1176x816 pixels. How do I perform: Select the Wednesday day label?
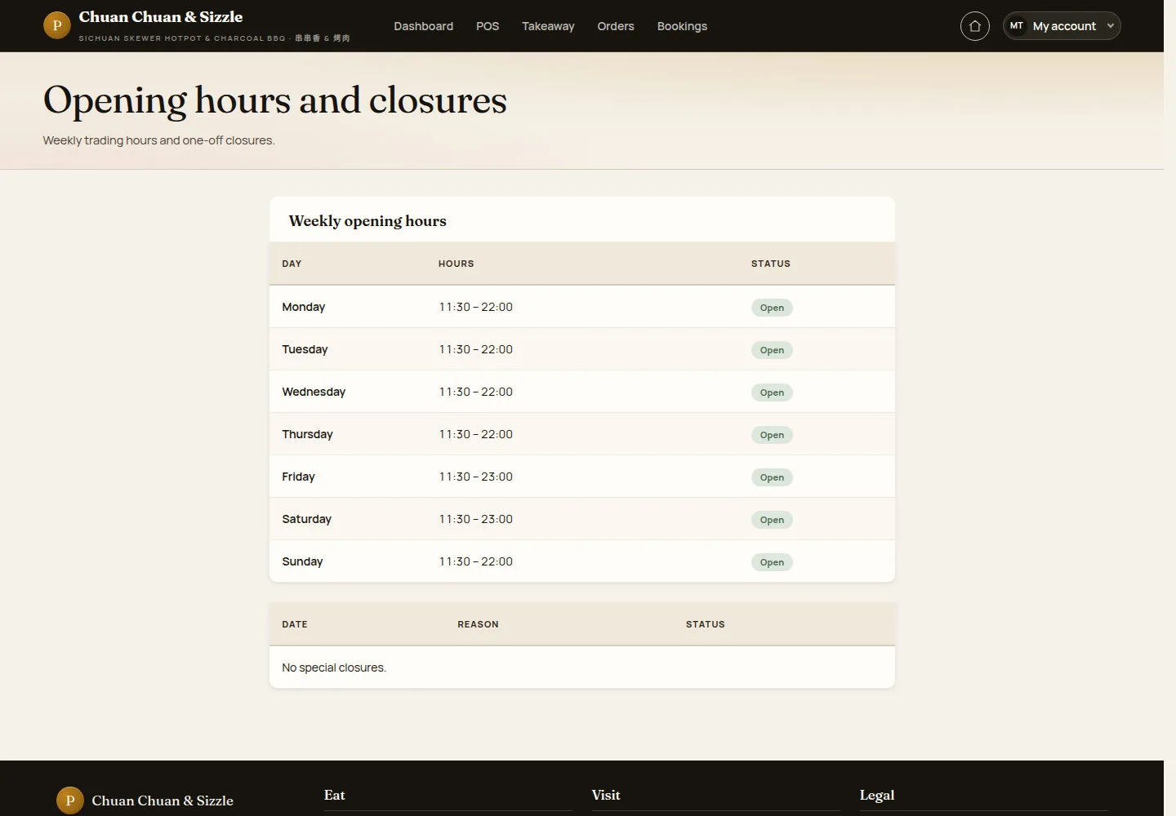coord(314,392)
